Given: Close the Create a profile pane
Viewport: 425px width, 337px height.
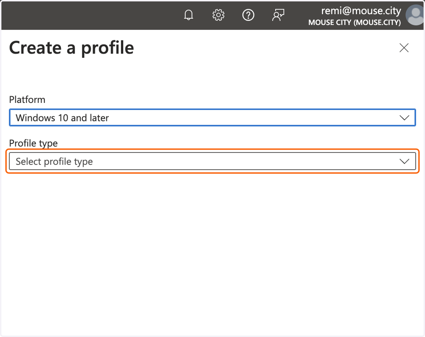Looking at the screenshot, I should (404, 48).
